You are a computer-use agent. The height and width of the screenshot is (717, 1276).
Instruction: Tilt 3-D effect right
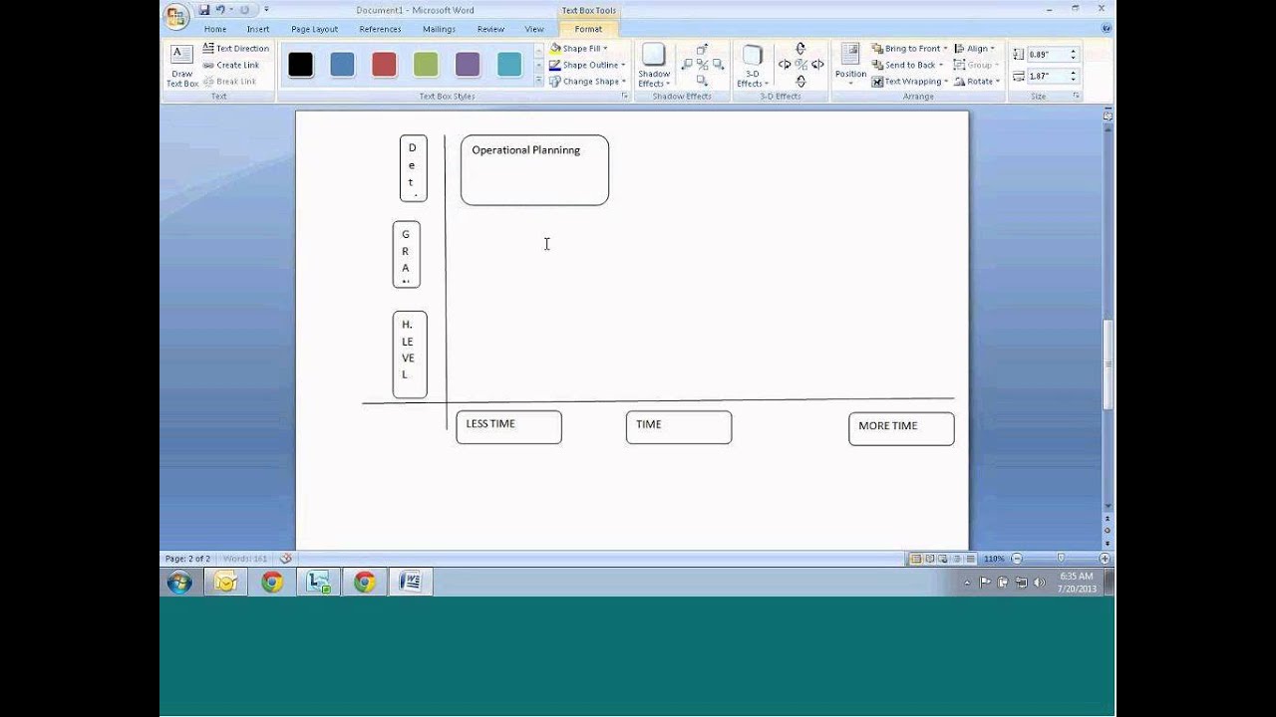pos(817,65)
